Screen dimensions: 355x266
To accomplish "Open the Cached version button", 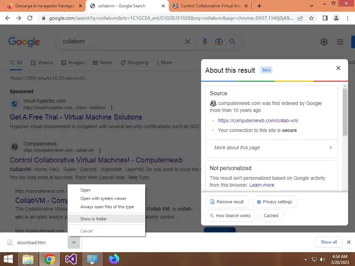I will click(x=271, y=216).
